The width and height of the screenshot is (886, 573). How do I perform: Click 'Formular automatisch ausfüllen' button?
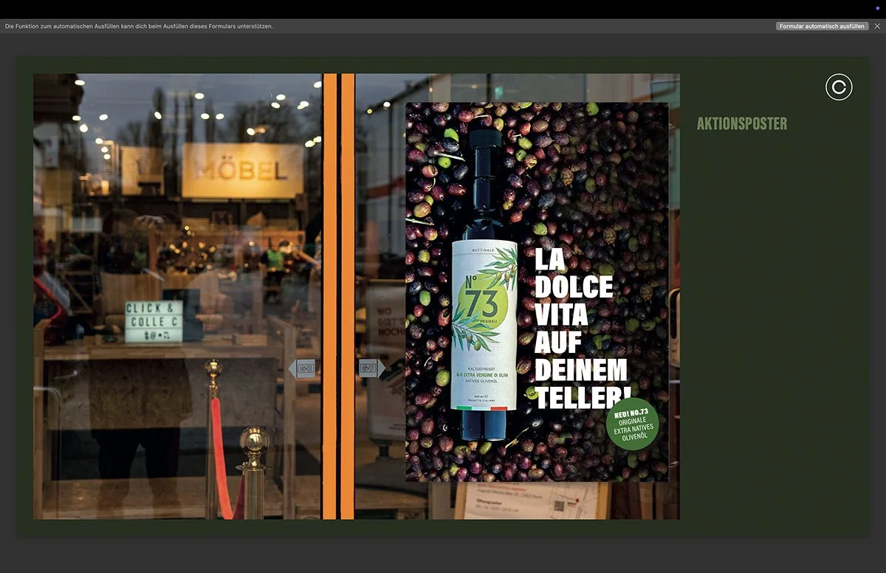point(822,26)
